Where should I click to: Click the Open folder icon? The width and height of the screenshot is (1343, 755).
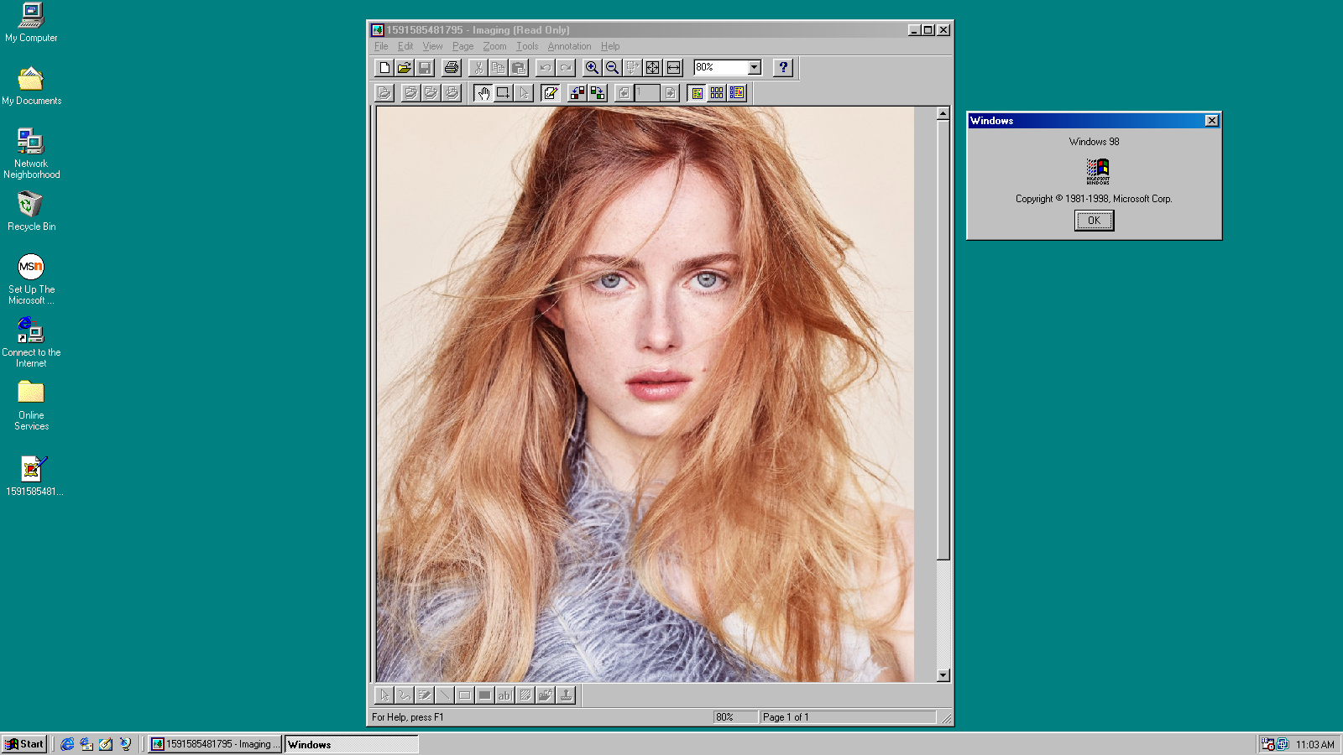[405, 68]
